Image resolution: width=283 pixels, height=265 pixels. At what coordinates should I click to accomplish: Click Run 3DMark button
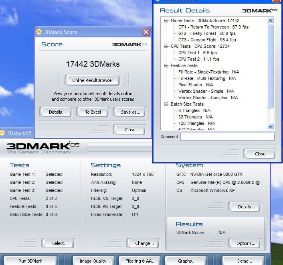(x=30, y=261)
